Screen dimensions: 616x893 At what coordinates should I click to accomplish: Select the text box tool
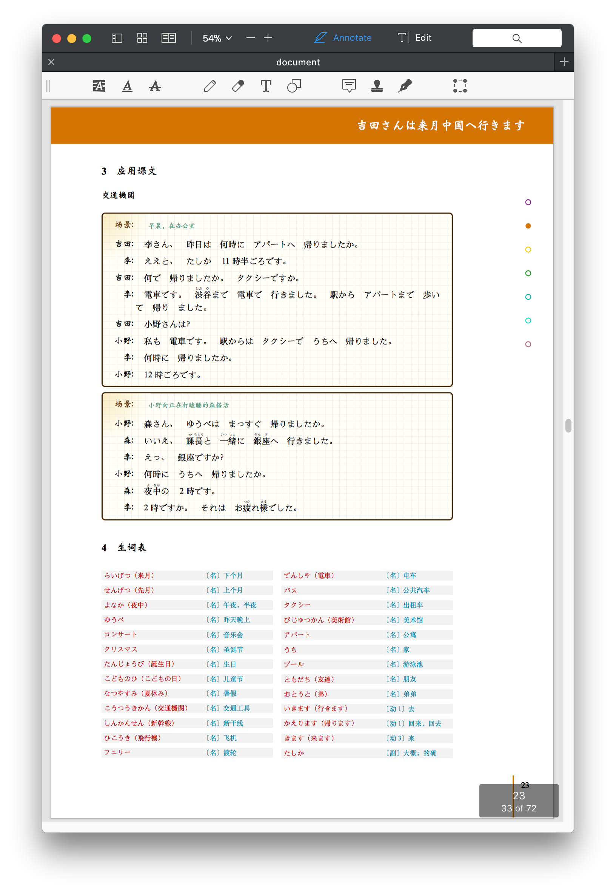[266, 86]
